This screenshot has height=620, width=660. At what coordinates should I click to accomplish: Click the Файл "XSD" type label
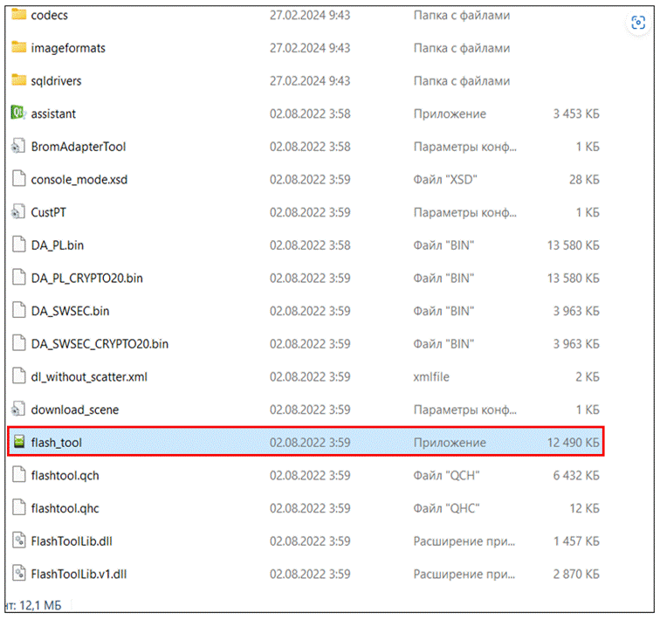pyautogui.click(x=445, y=179)
